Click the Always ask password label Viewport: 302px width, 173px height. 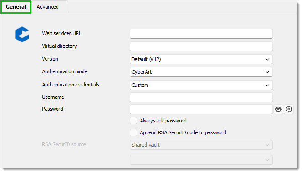(x=163, y=121)
